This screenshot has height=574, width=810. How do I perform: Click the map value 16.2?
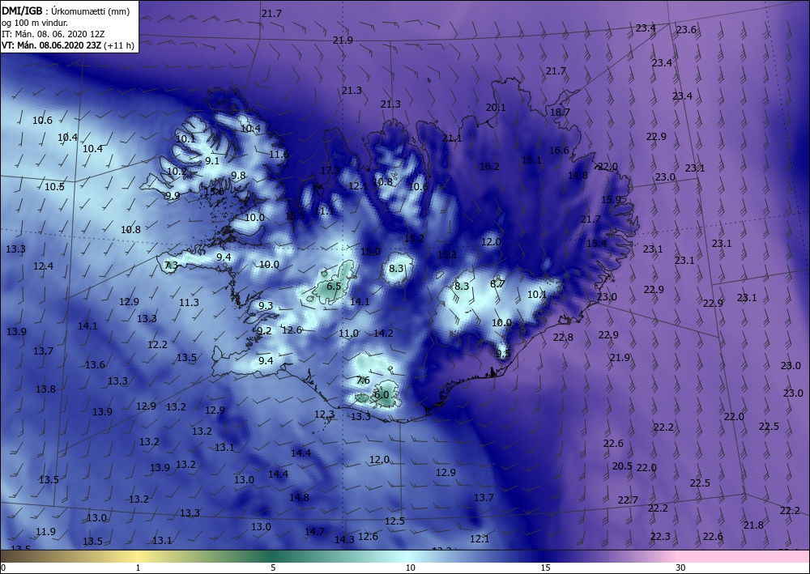(x=489, y=166)
